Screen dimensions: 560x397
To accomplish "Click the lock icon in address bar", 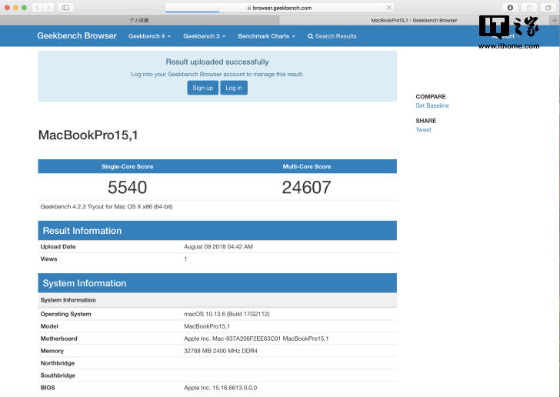I will point(249,8).
